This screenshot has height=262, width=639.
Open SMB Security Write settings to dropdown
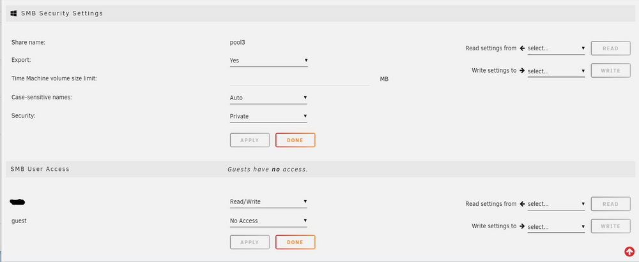tap(557, 71)
